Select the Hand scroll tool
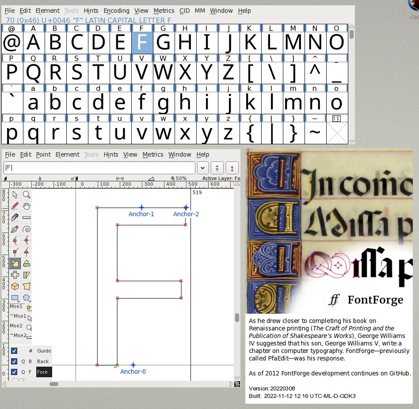This screenshot has width=419, height=409. pyautogui.click(x=27, y=206)
